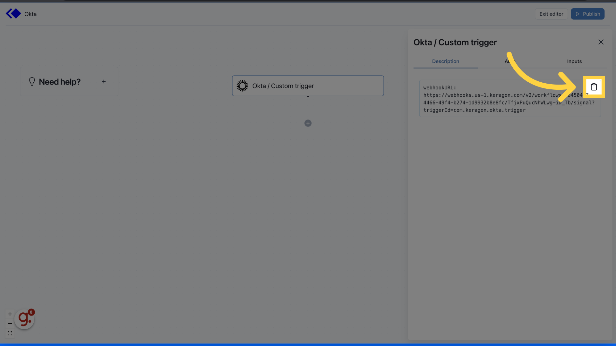The width and height of the screenshot is (616, 346).
Task: Click the webhookURL text box
Action: click(510, 98)
